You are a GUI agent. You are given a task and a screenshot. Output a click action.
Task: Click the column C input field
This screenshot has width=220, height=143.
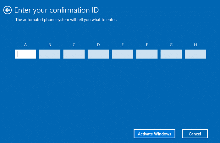coord(74,54)
